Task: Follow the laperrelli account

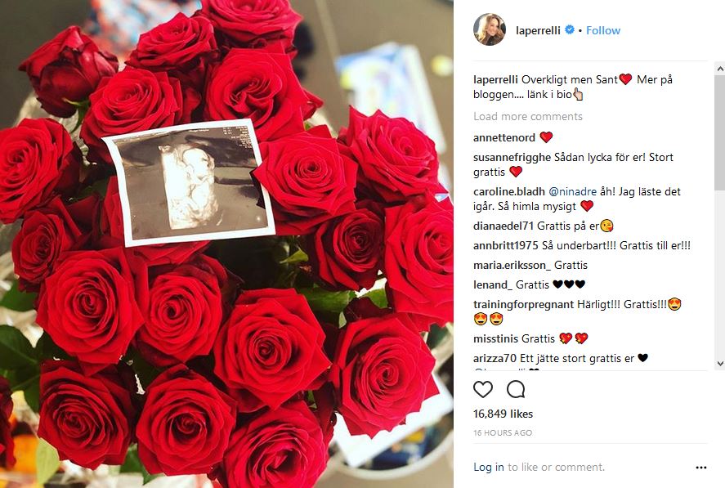Action: pos(603,30)
